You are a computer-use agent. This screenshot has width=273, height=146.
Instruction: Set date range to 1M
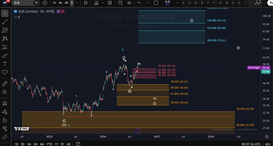29,144
